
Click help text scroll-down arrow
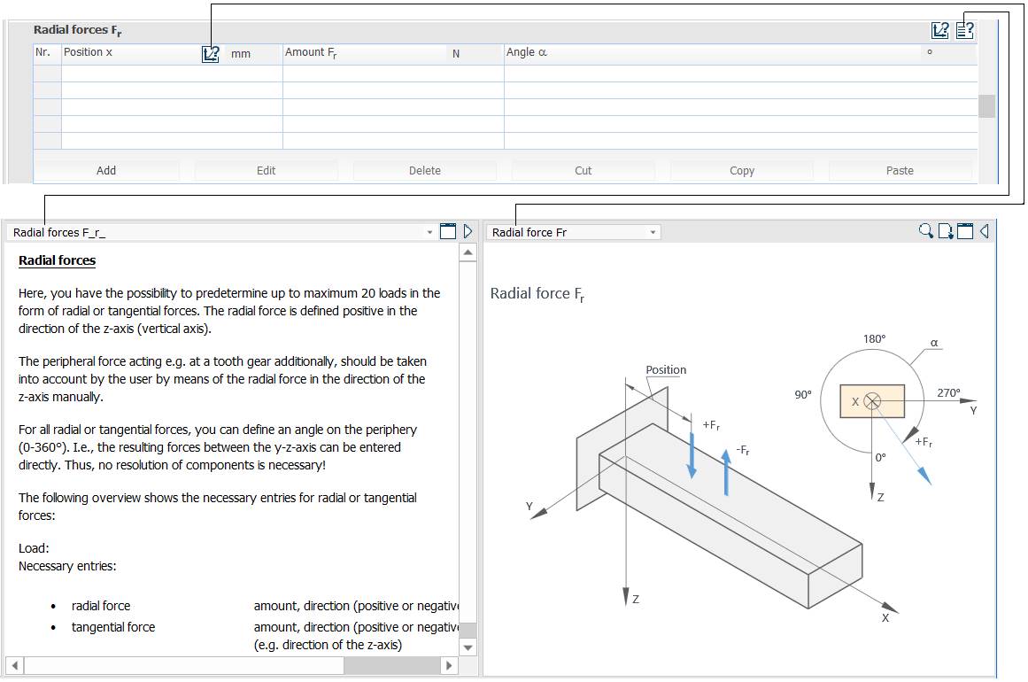(x=468, y=647)
